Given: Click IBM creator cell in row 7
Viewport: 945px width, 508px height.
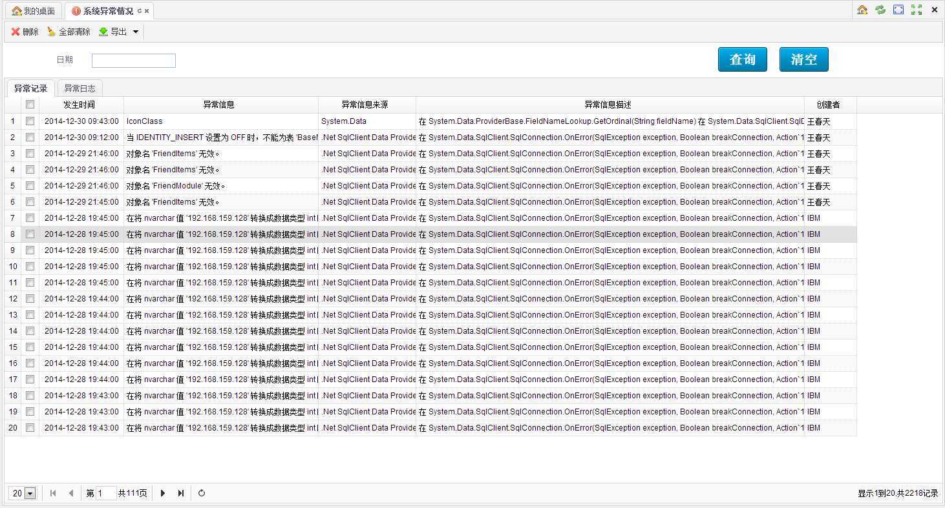Looking at the screenshot, I should click(831, 218).
